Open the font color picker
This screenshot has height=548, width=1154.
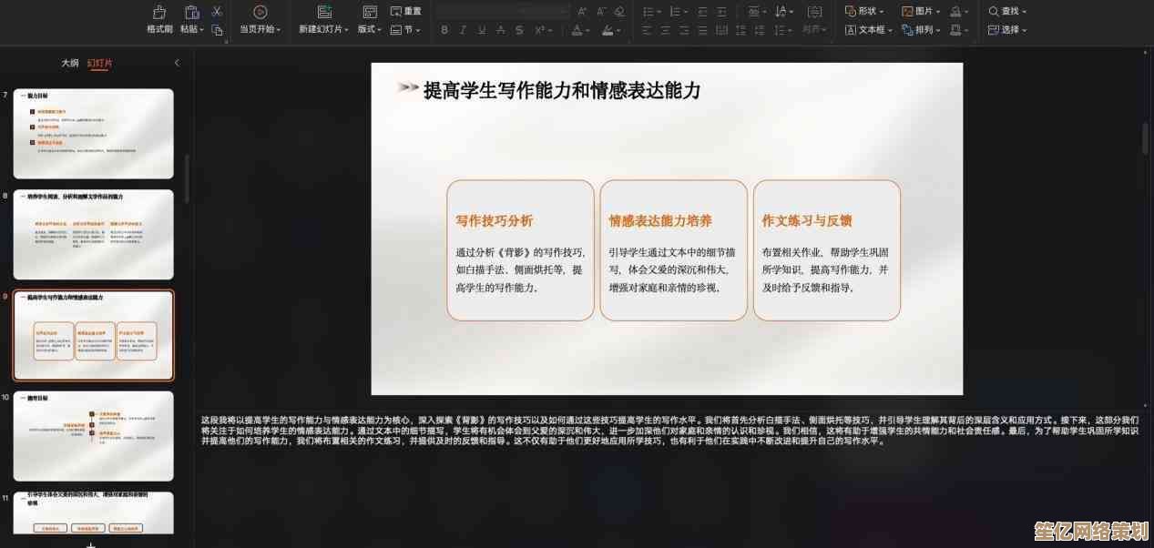pos(577,30)
